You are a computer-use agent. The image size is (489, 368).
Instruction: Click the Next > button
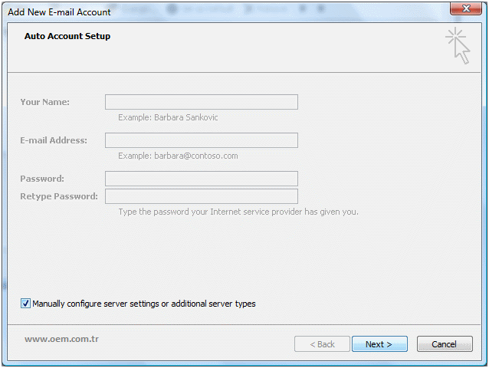coord(379,343)
